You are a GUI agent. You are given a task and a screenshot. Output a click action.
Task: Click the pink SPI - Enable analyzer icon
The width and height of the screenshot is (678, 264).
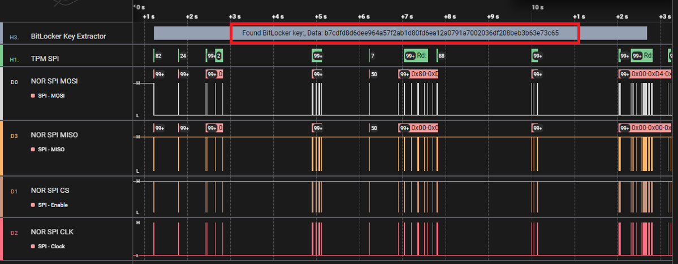33,205
